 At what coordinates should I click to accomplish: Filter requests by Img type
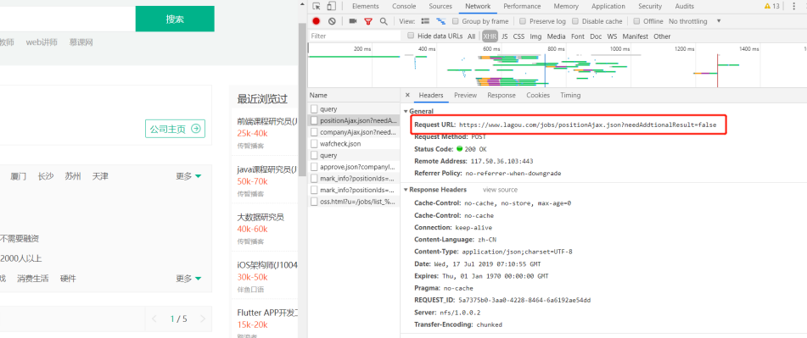[x=535, y=36]
